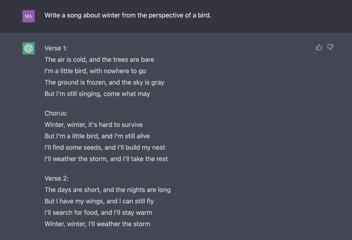
Task: Click the thumbs up feedback icon
Action: coord(319,47)
